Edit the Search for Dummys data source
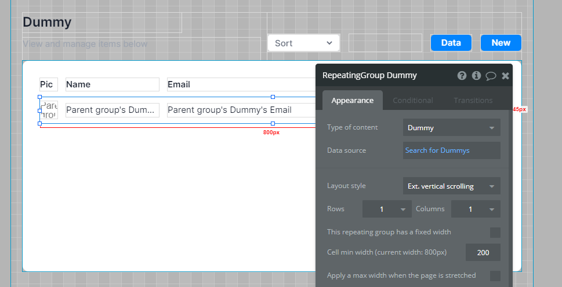Screen dimensions: 562x287 click(451, 150)
